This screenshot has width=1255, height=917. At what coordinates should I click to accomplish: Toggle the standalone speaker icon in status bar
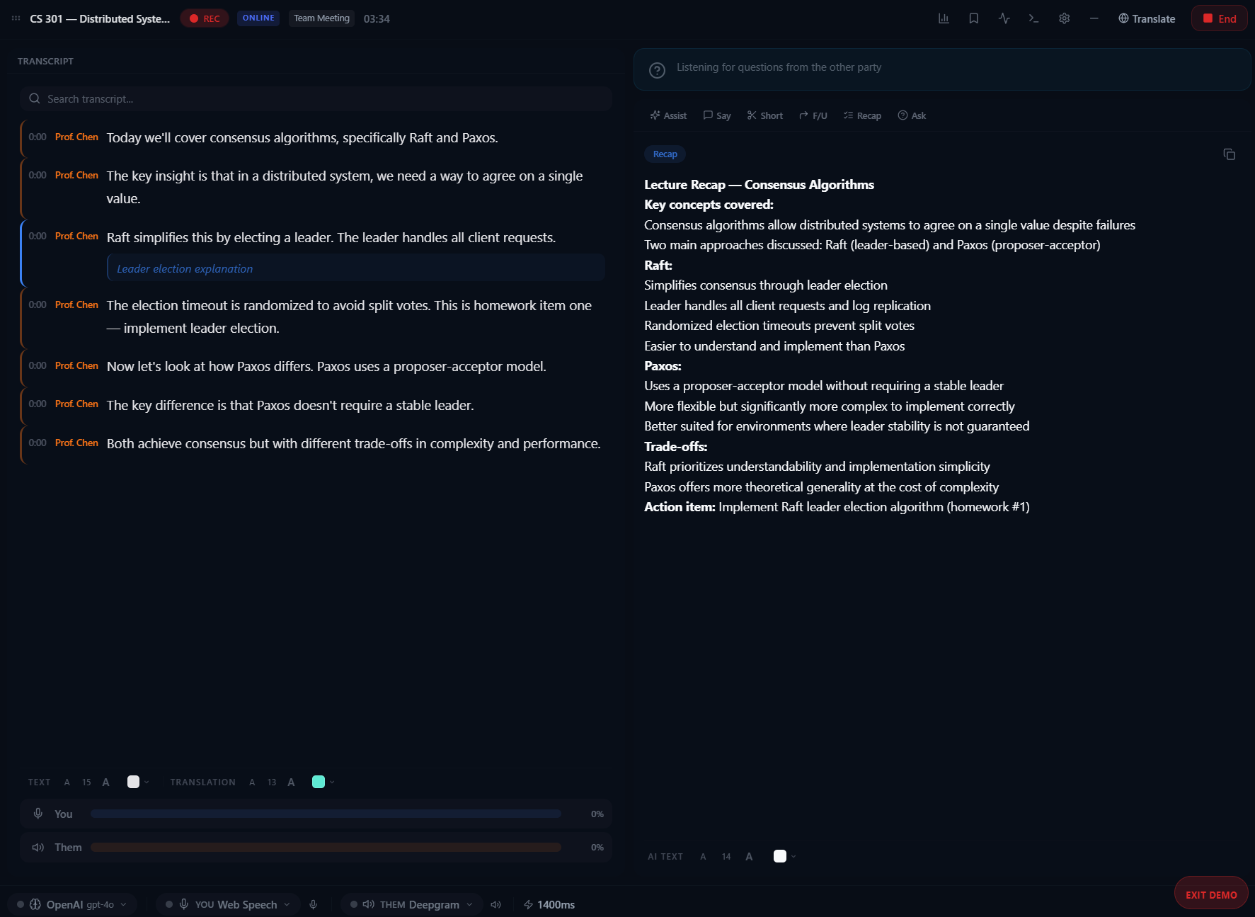(495, 904)
